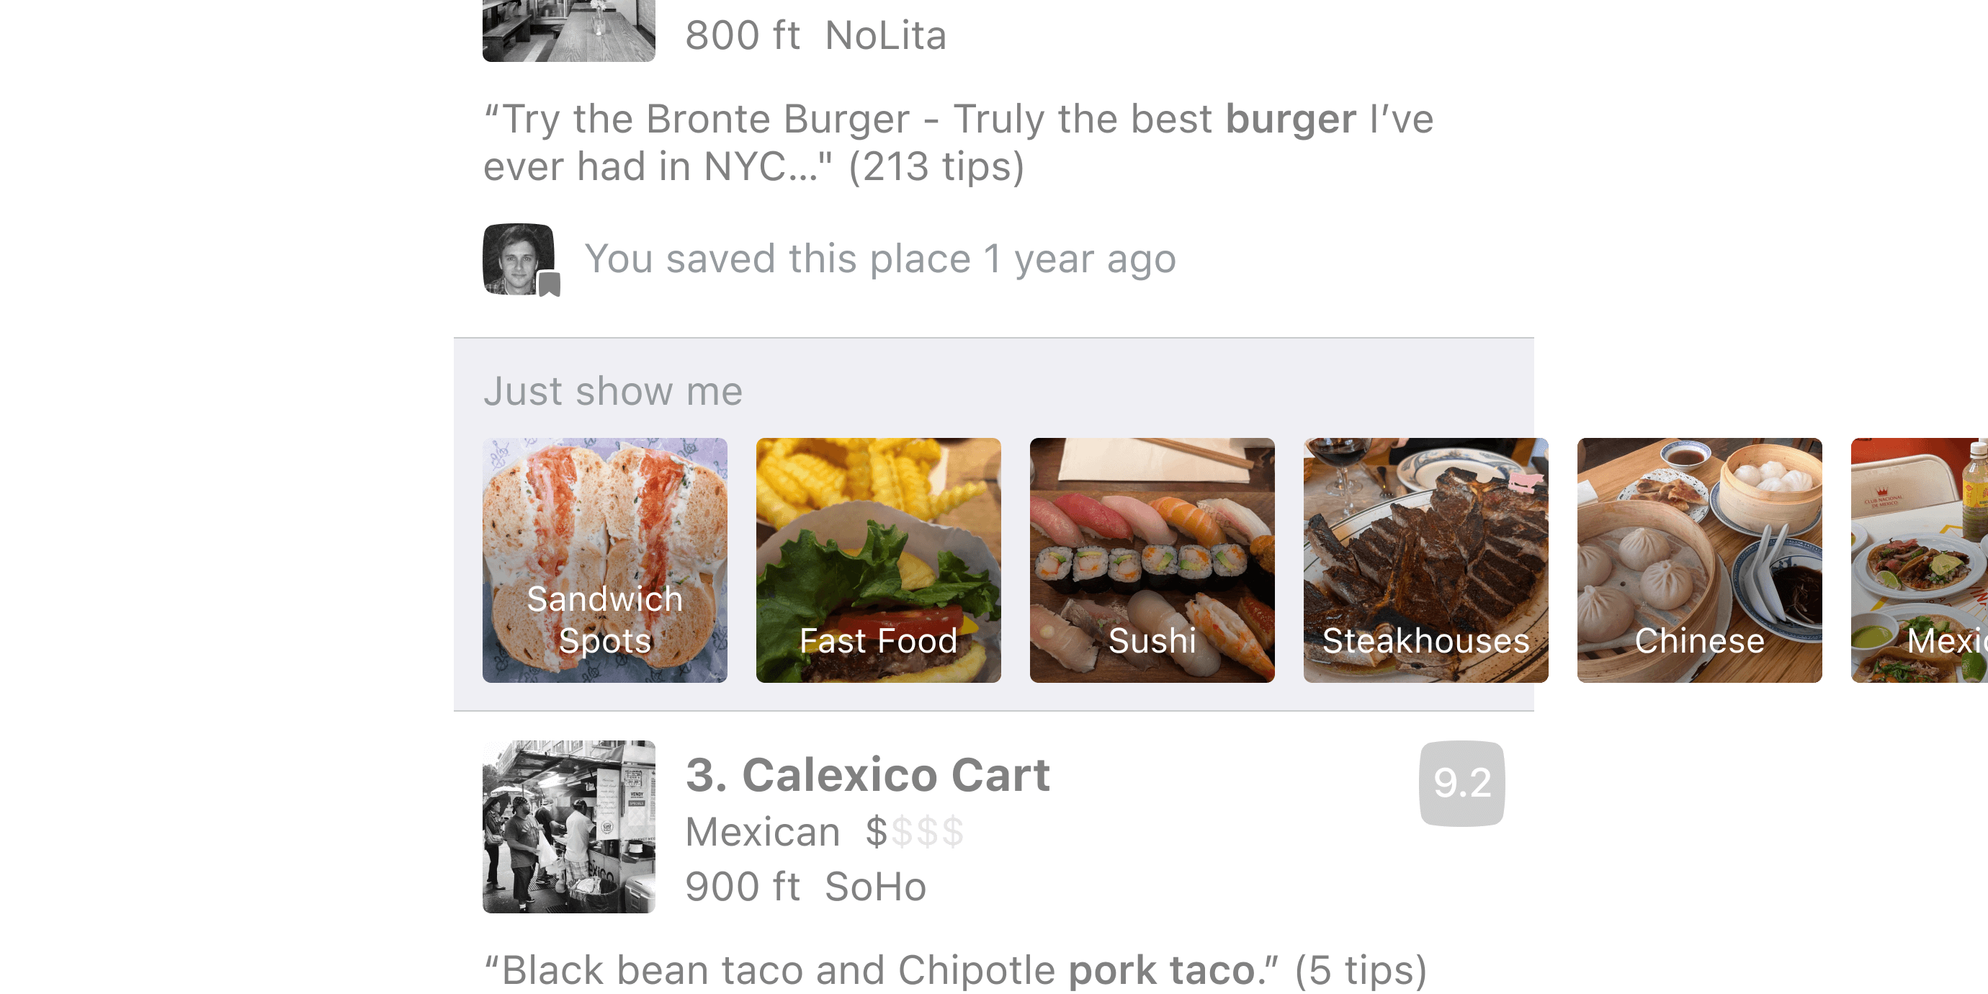Open the 9.2 rating badge
This screenshot has height=994, width=1988.
[1461, 782]
